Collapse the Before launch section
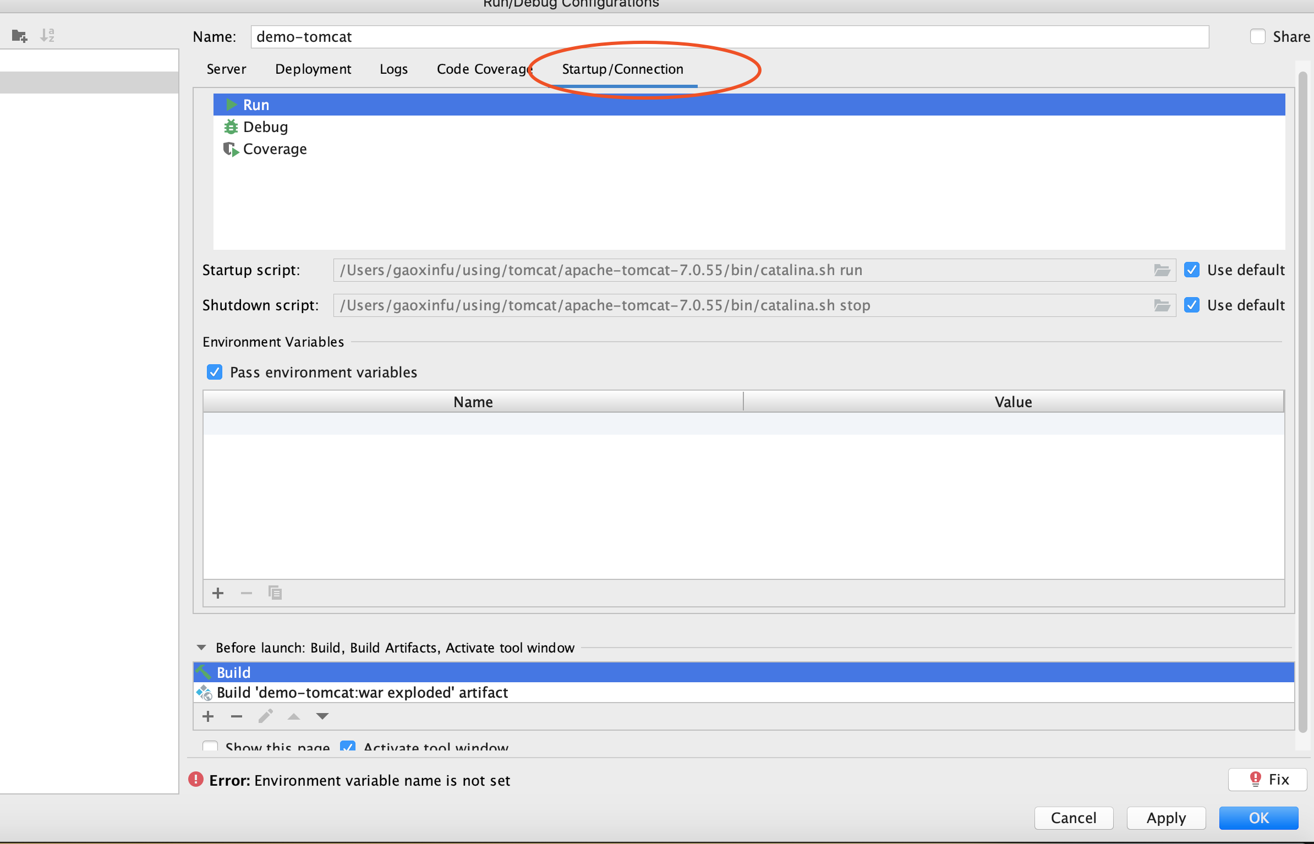The width and height of the screenshot is (1314, 844). click(201, 648)
